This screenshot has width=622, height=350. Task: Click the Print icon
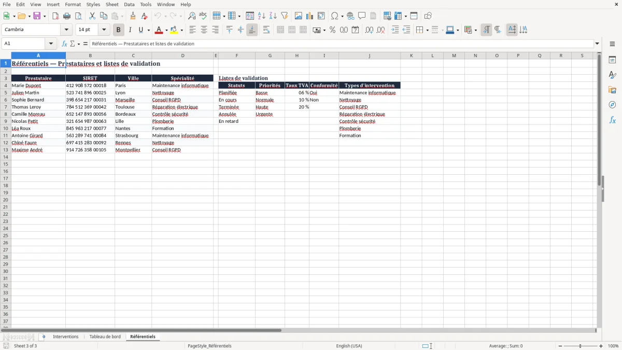click(x=67, y=16)
